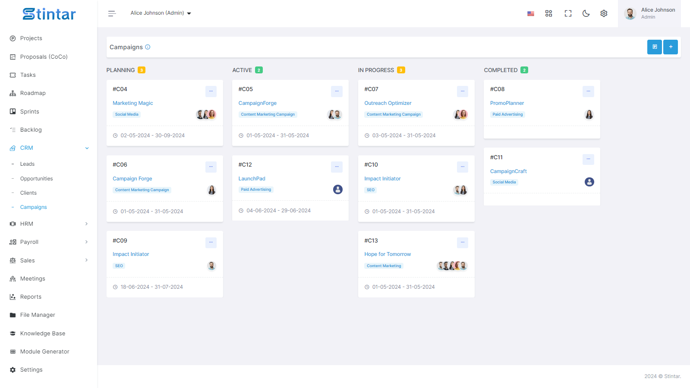The image size is (690, 388).
Task: Open the PromoPlanner campaign
Action: [507, 103]
